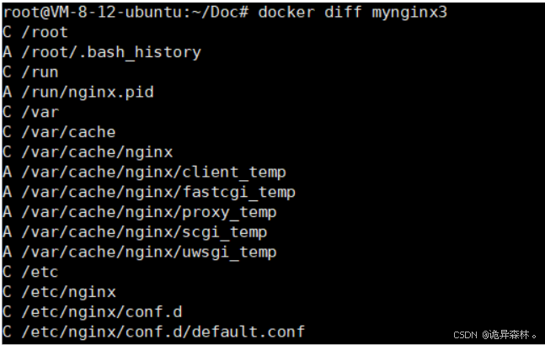Select the C /etc/nginx line

(59, 292)
